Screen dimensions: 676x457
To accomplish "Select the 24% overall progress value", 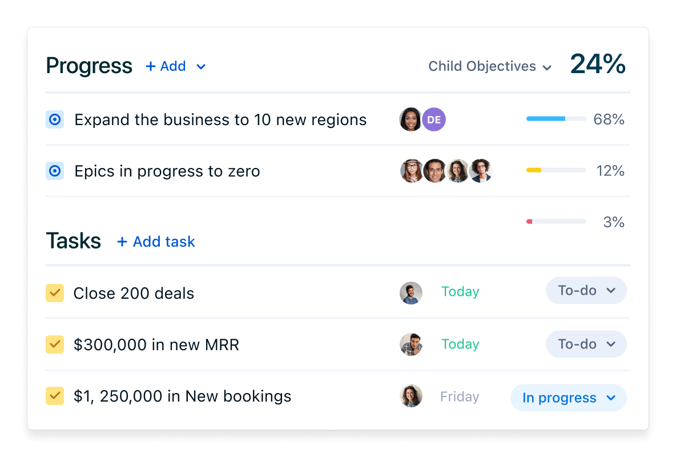I will pyautogui.click(x=598, y=64).
